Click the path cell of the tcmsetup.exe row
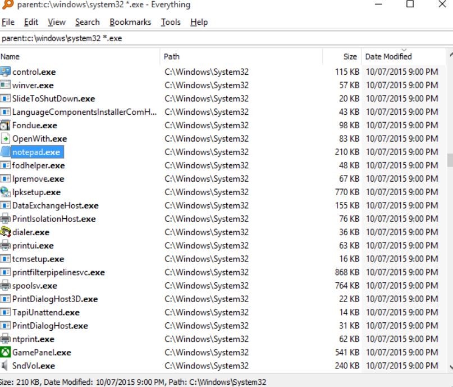Image resolution: width=453 pixels, height=387 pixels. tap(207, 259)
